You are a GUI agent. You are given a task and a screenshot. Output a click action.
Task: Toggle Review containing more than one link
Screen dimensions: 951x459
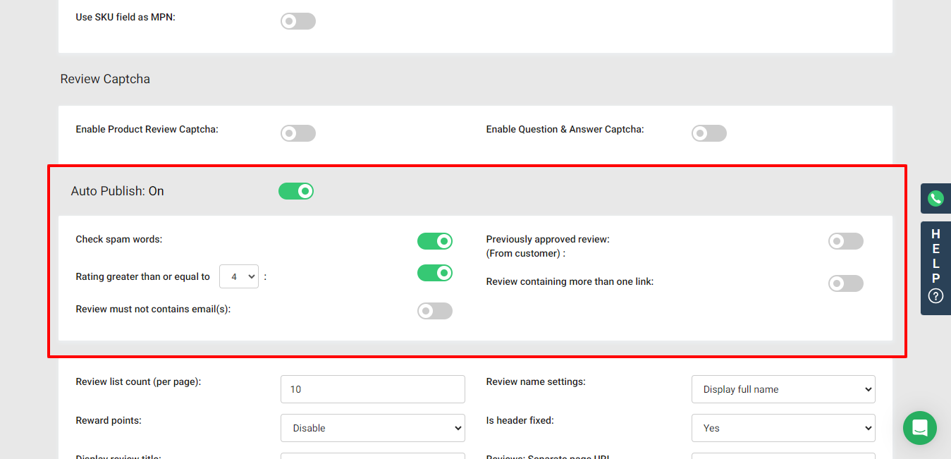pyautogui.click(x=846, y=283)
